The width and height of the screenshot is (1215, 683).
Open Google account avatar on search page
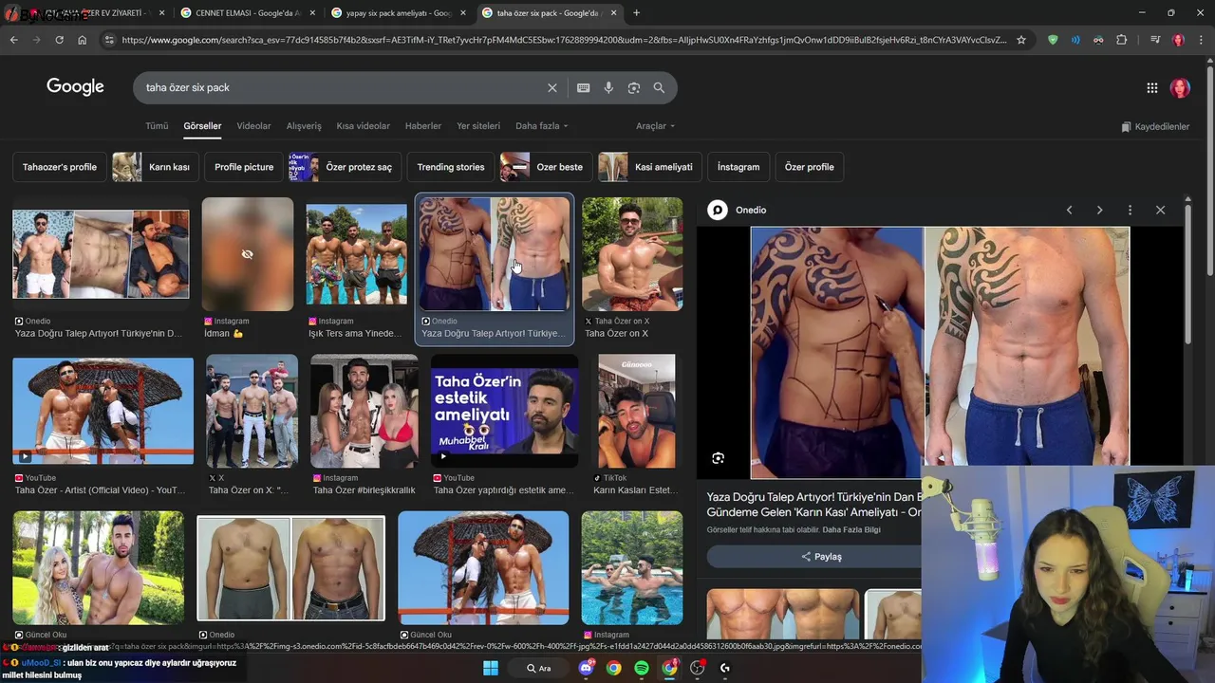1180,87
